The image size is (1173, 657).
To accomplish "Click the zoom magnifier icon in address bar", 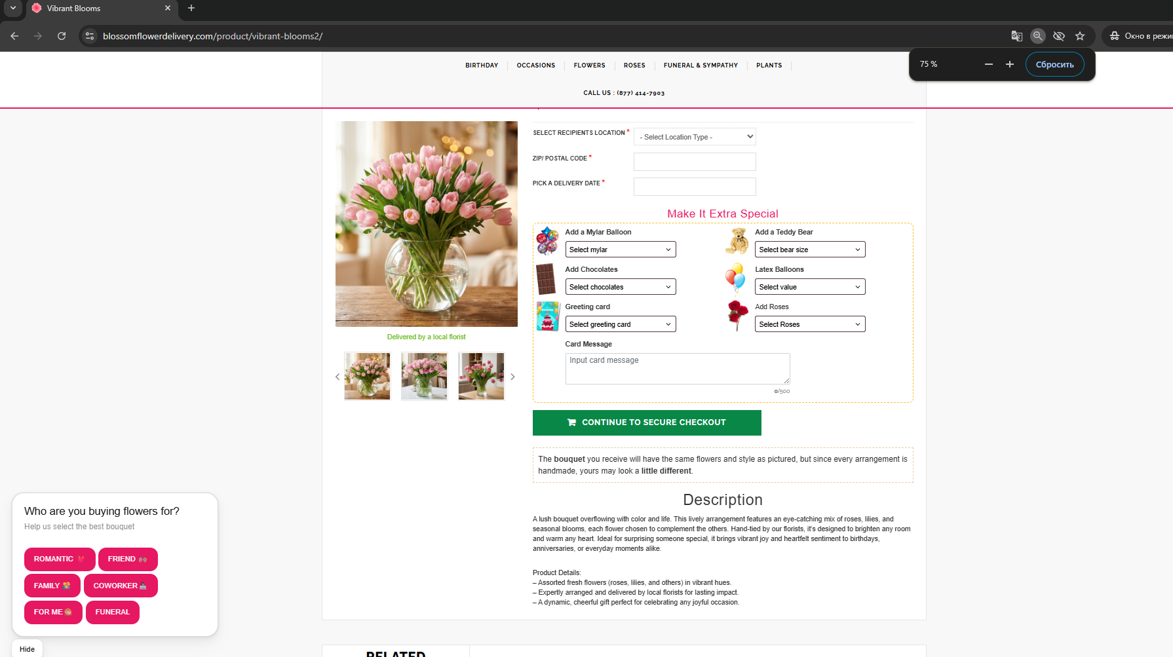I will (1037, 36).
